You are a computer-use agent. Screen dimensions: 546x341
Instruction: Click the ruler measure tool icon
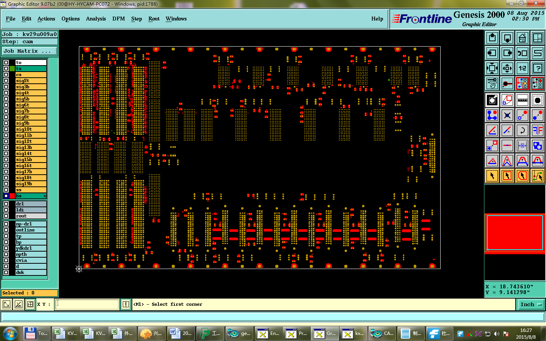[522, 100]
